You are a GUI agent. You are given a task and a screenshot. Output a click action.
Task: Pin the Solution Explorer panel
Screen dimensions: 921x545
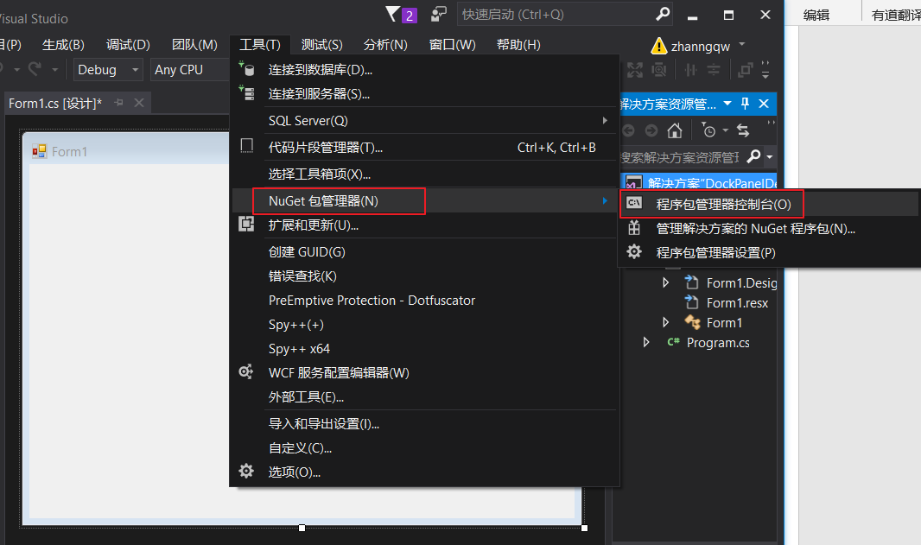(x=745, y=104)
